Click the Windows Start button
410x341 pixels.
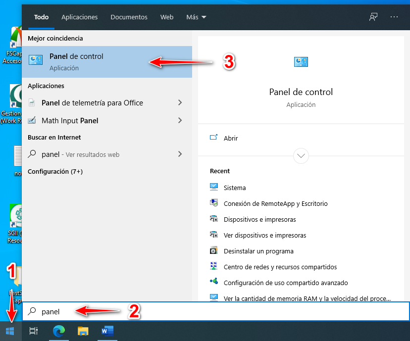[x=10, y=331]
